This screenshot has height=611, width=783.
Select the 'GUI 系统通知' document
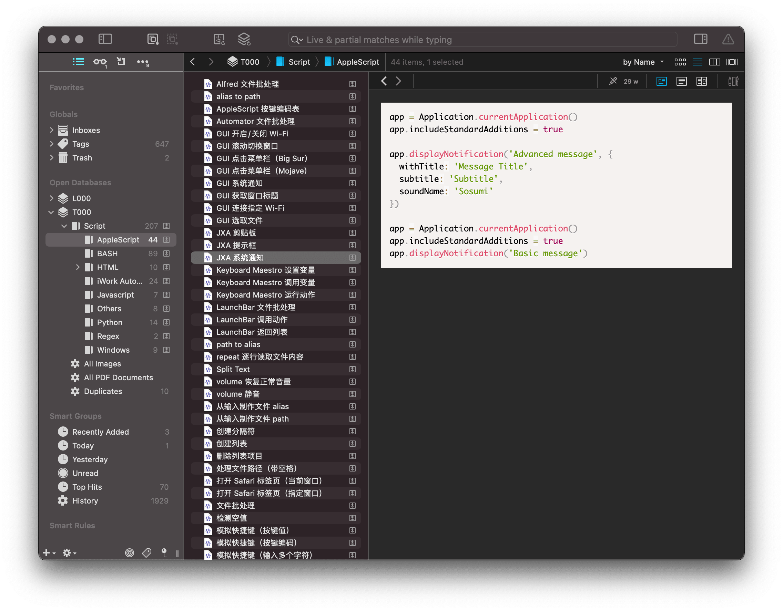tap(276, 183)
